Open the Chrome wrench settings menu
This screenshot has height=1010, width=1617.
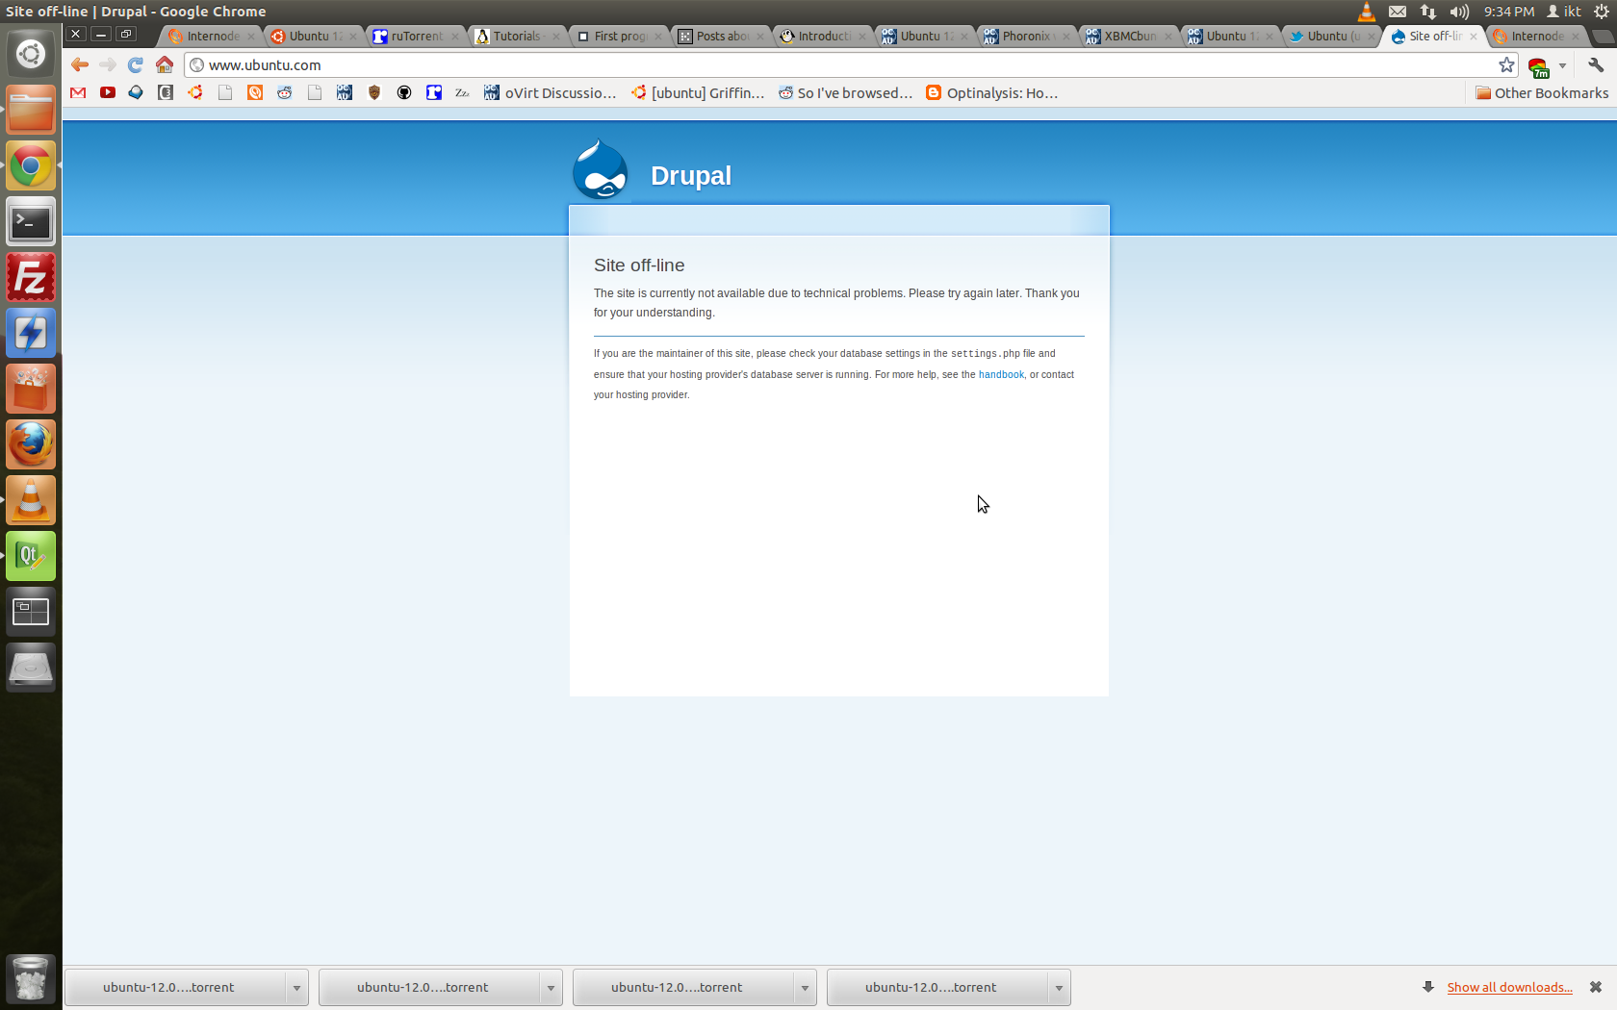[1596, 64]
